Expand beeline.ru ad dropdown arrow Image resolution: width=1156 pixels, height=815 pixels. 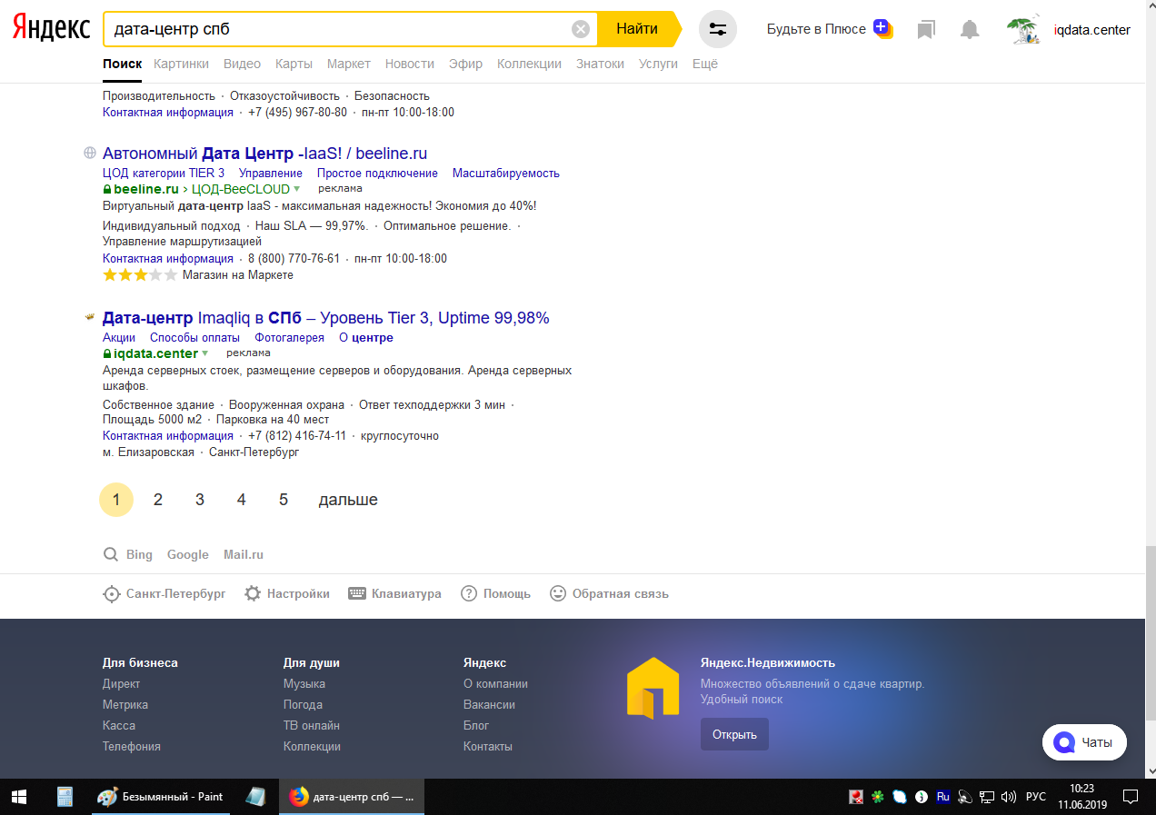tap(296, 189)
